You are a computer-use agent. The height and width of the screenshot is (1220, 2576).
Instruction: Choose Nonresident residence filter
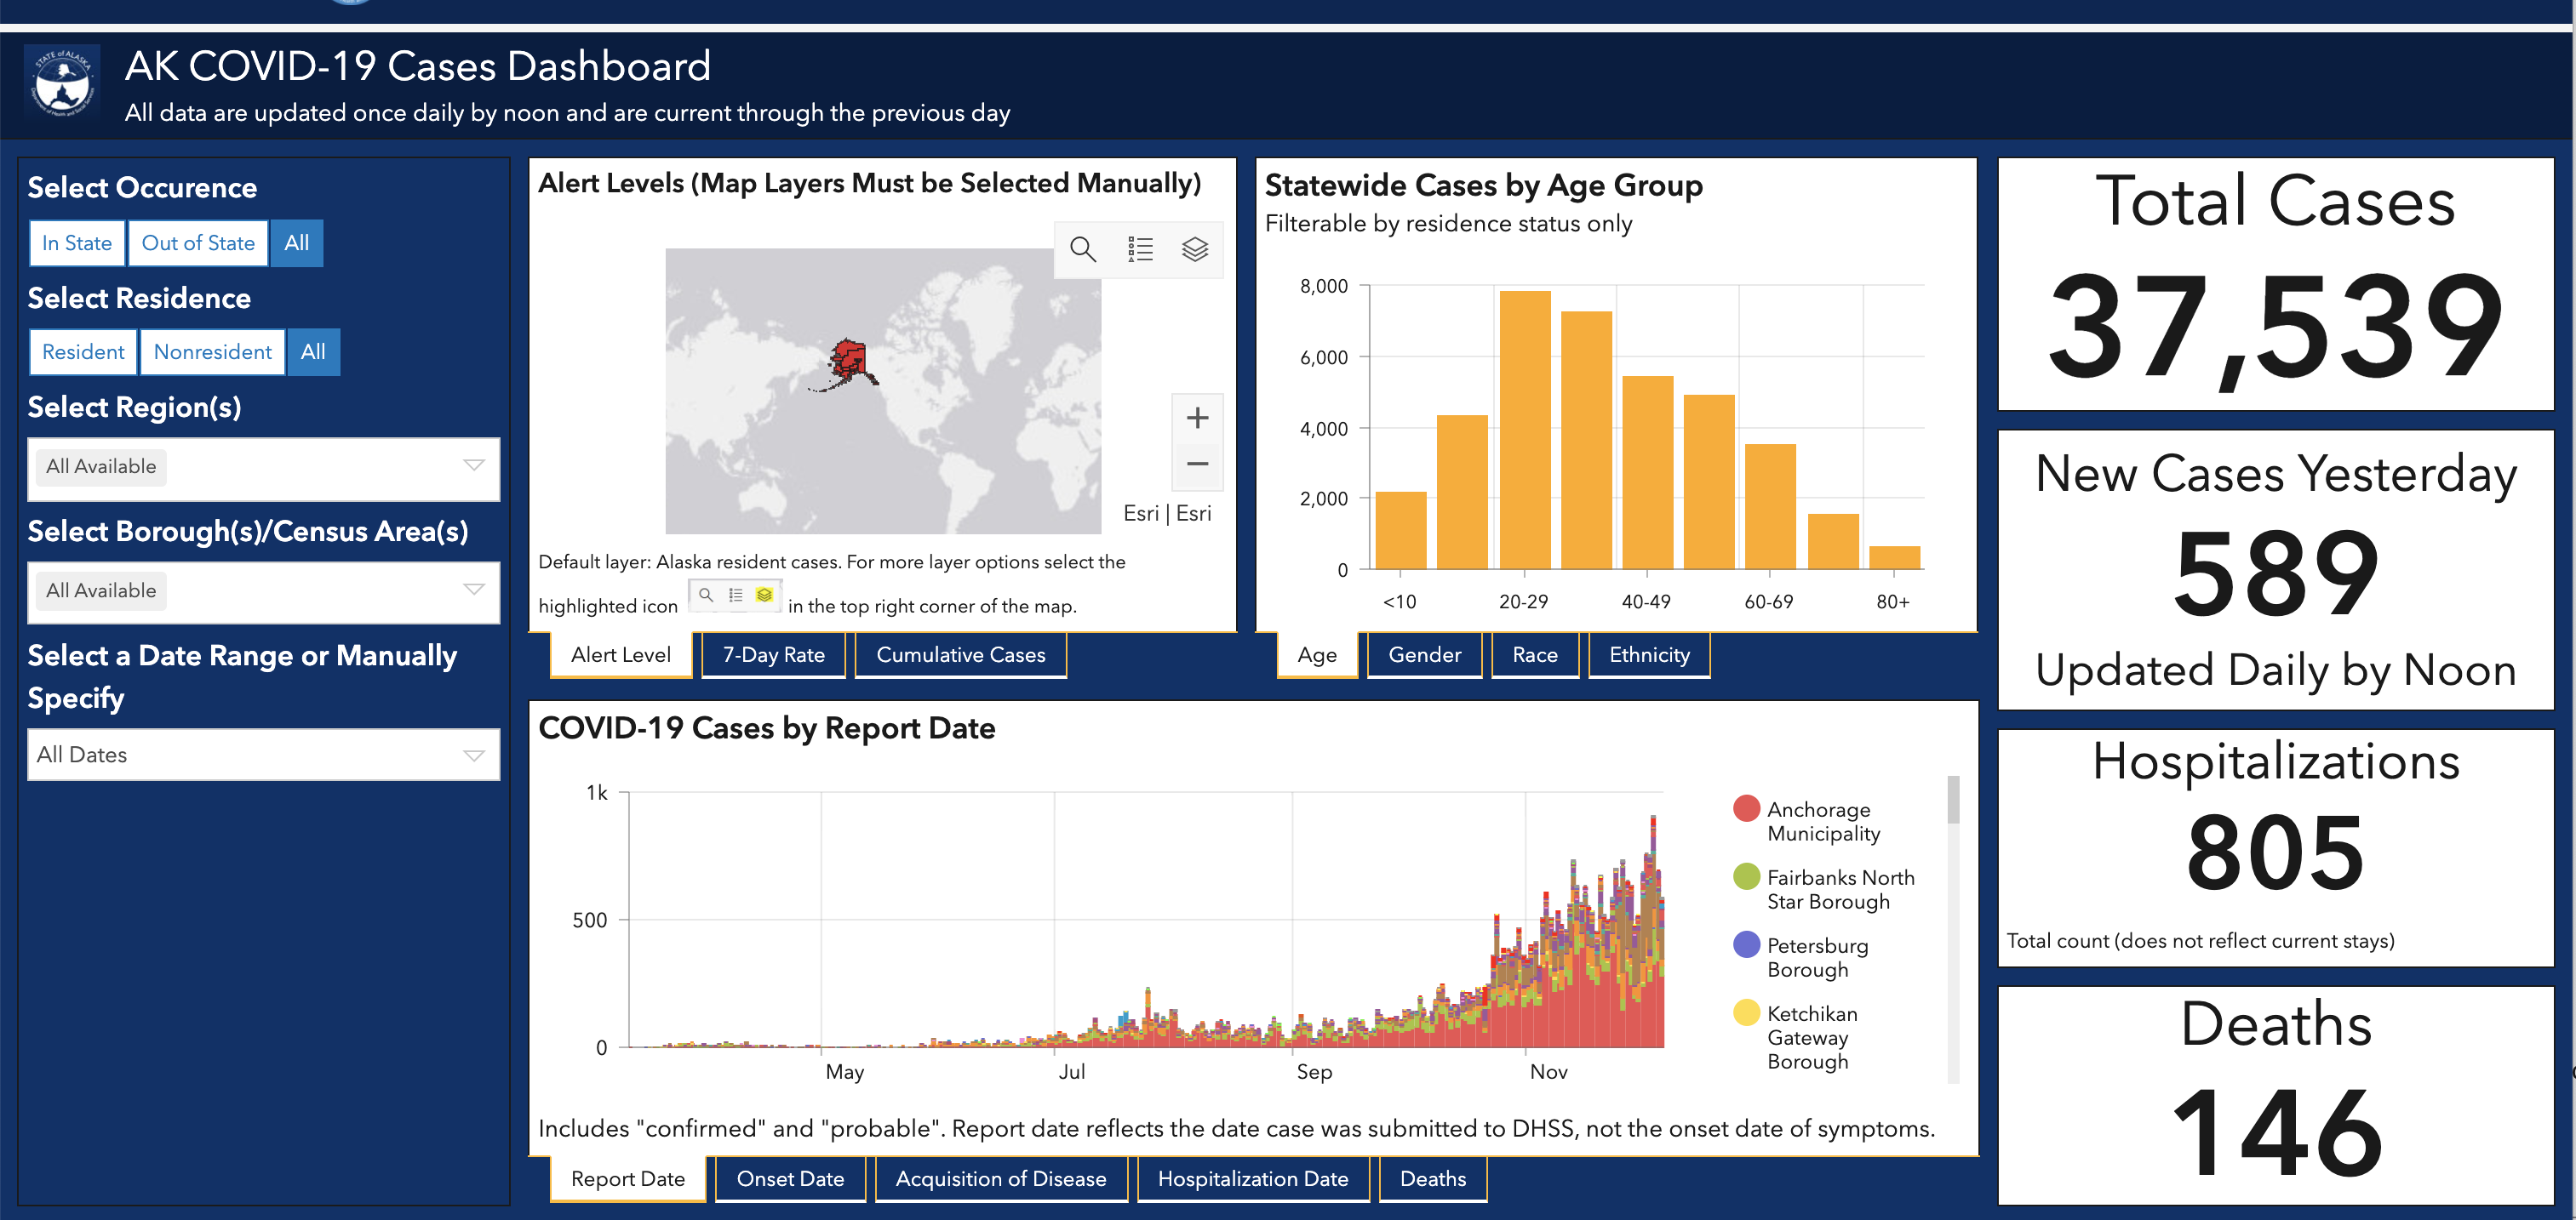(212, 351)
